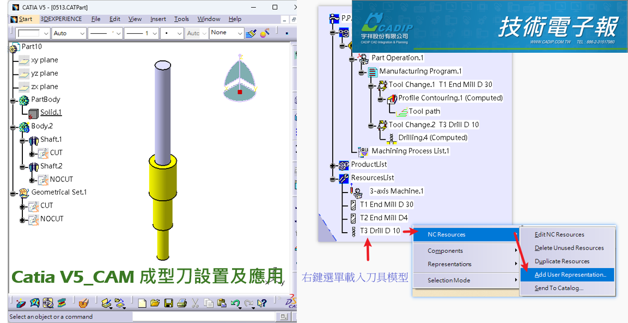The image size is (628, 323).
Task: Select T2 End Mill D4 resource
Action: tap(383, 218)
